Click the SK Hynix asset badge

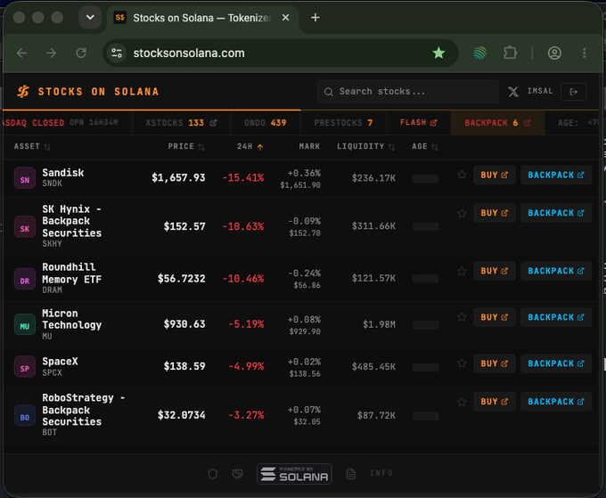coord(25,226)
